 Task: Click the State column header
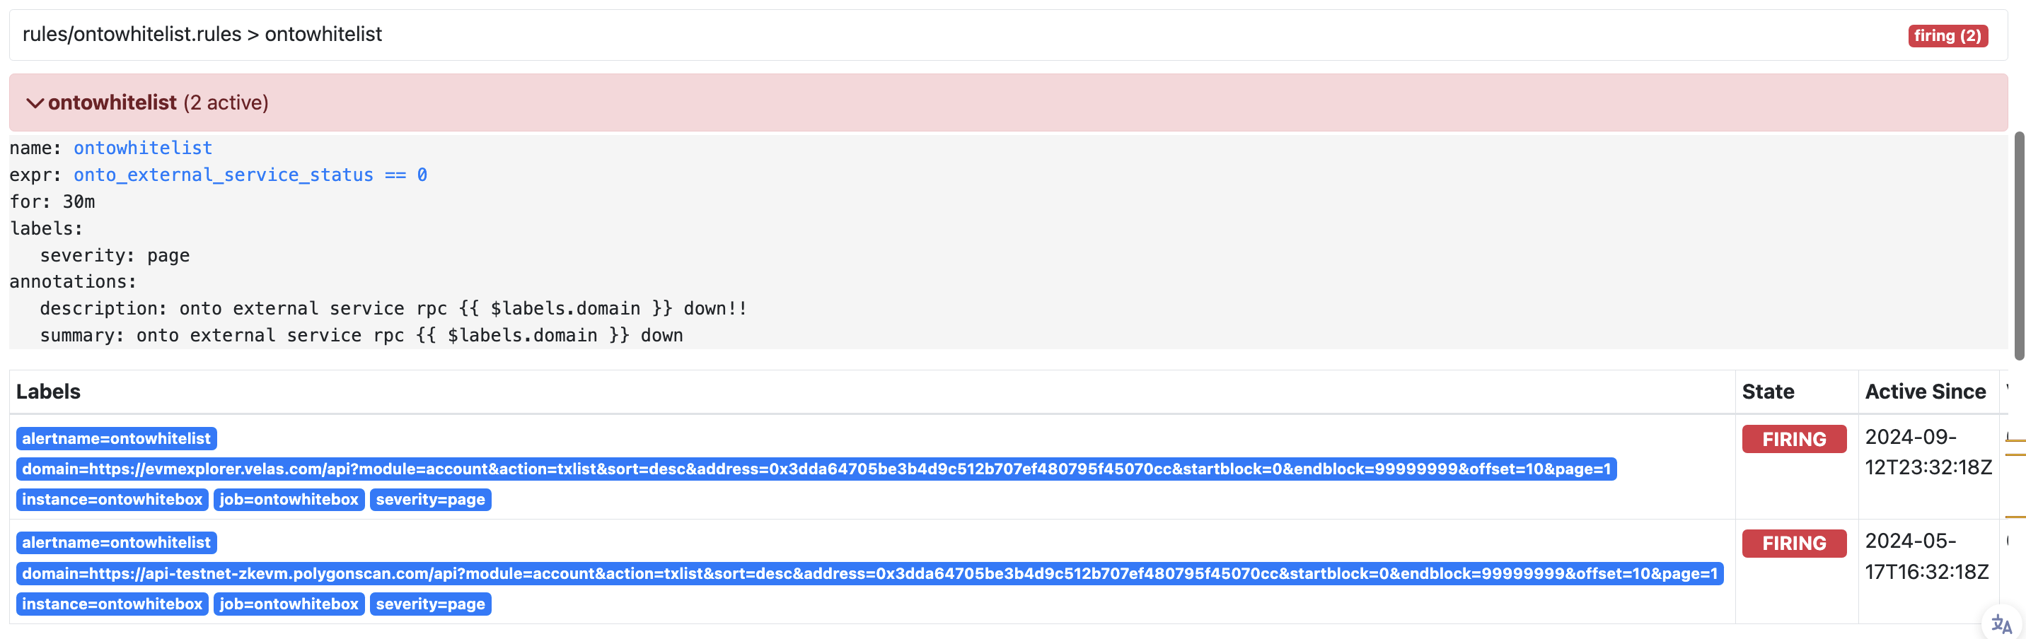coord(1767,392)
